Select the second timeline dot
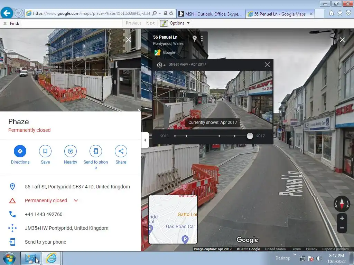Screen dimensions: 354x265 [186, 136]
